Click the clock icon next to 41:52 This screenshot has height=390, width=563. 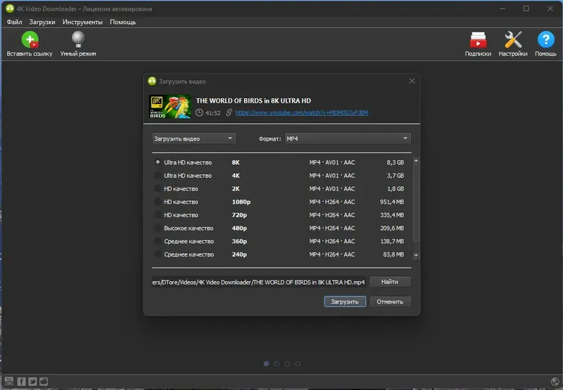[199, 112]
